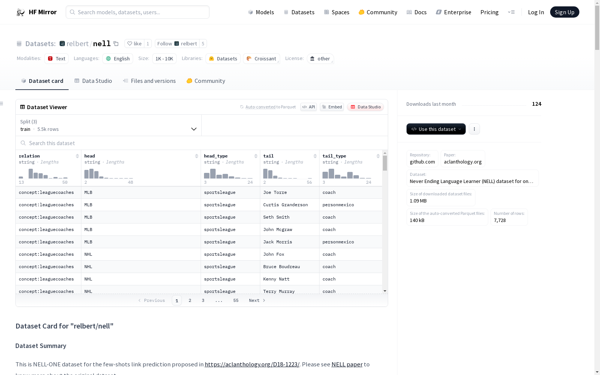Viewport: 600px width, 375px height.
Task: Click the like count number
Action: coord(148,43)
